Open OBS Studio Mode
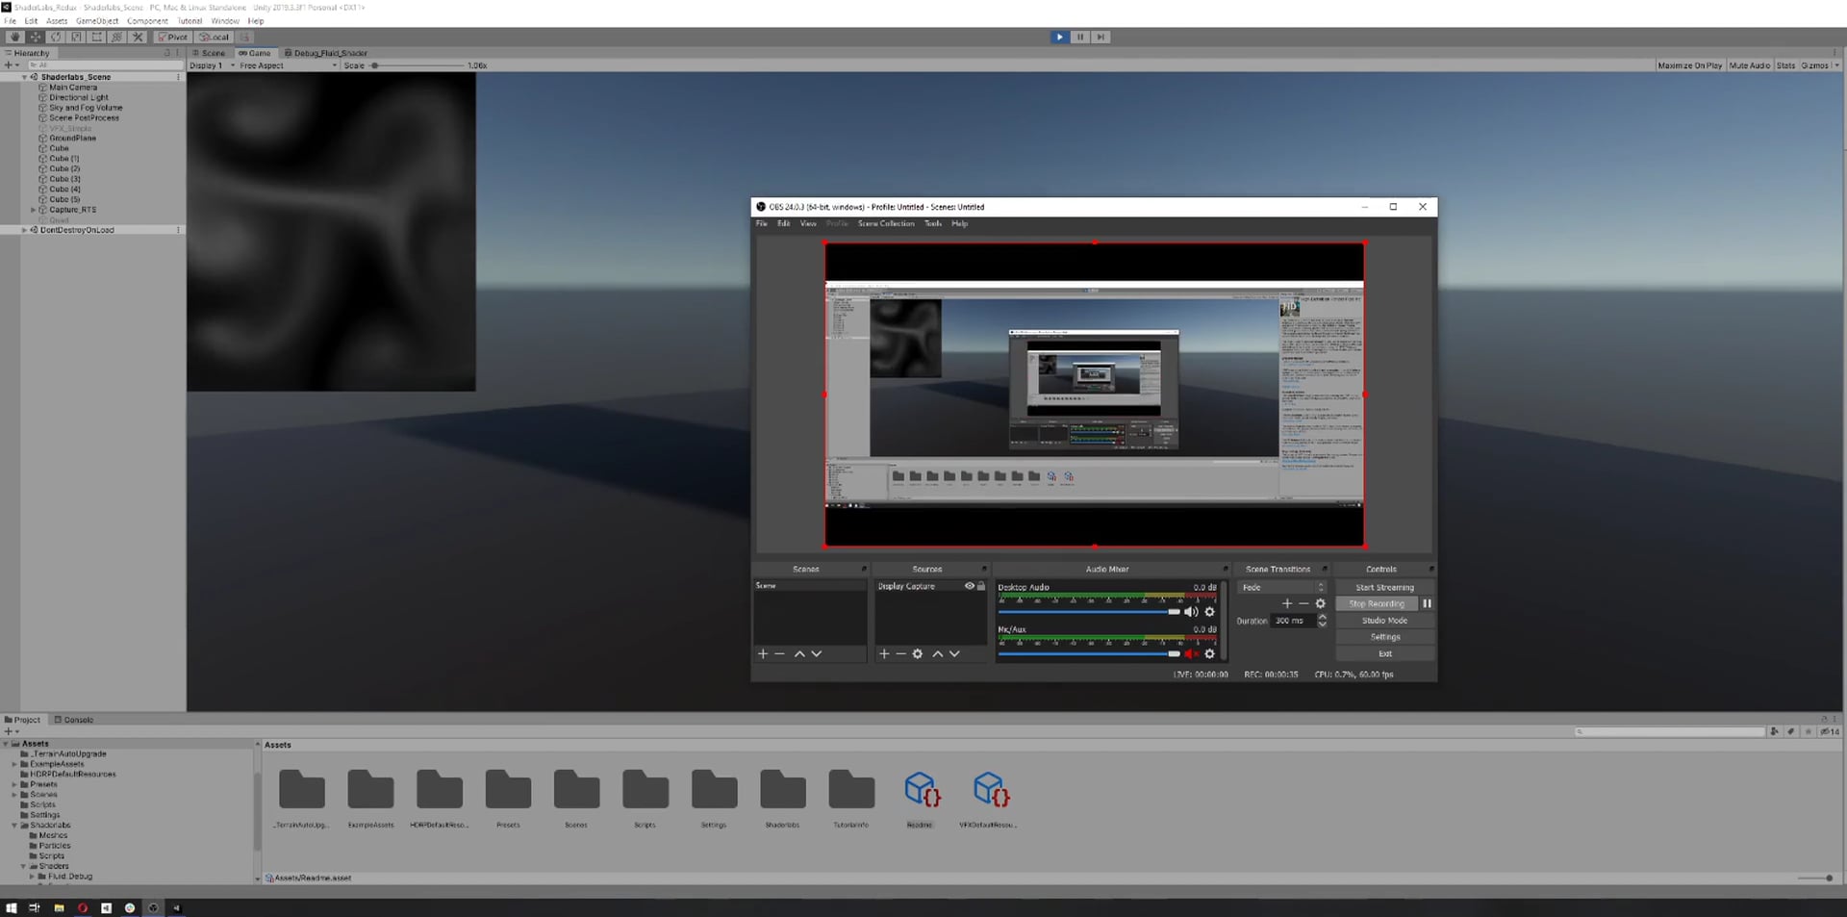This screenshot has width=1847, height=917. point(1384,620)
